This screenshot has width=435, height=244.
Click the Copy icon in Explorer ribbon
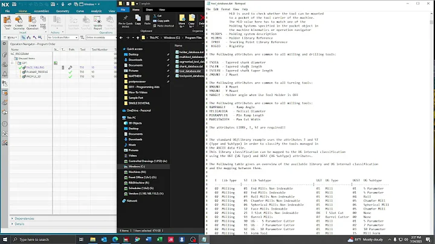click(138, 20)
